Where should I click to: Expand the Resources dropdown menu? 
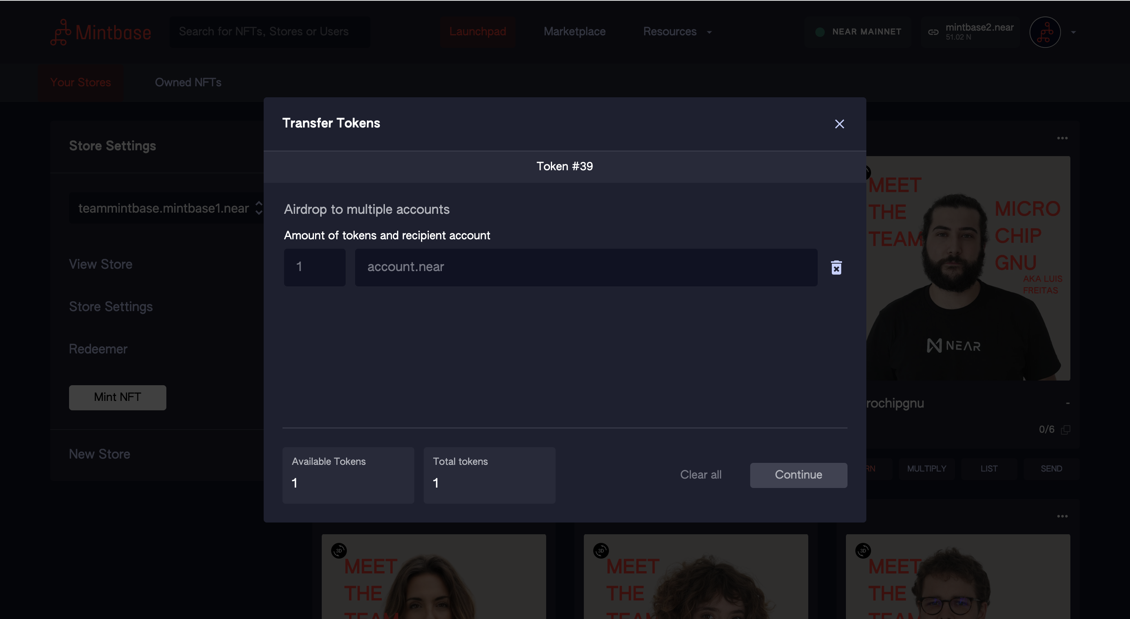click(x=677, y=32)
